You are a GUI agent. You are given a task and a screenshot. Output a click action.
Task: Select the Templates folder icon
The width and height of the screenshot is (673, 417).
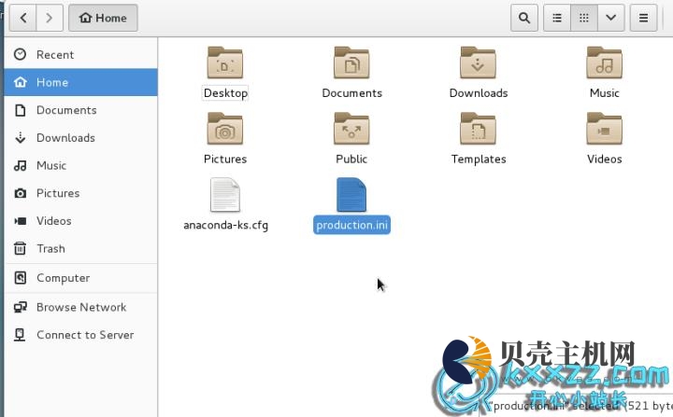coord(478,130)
